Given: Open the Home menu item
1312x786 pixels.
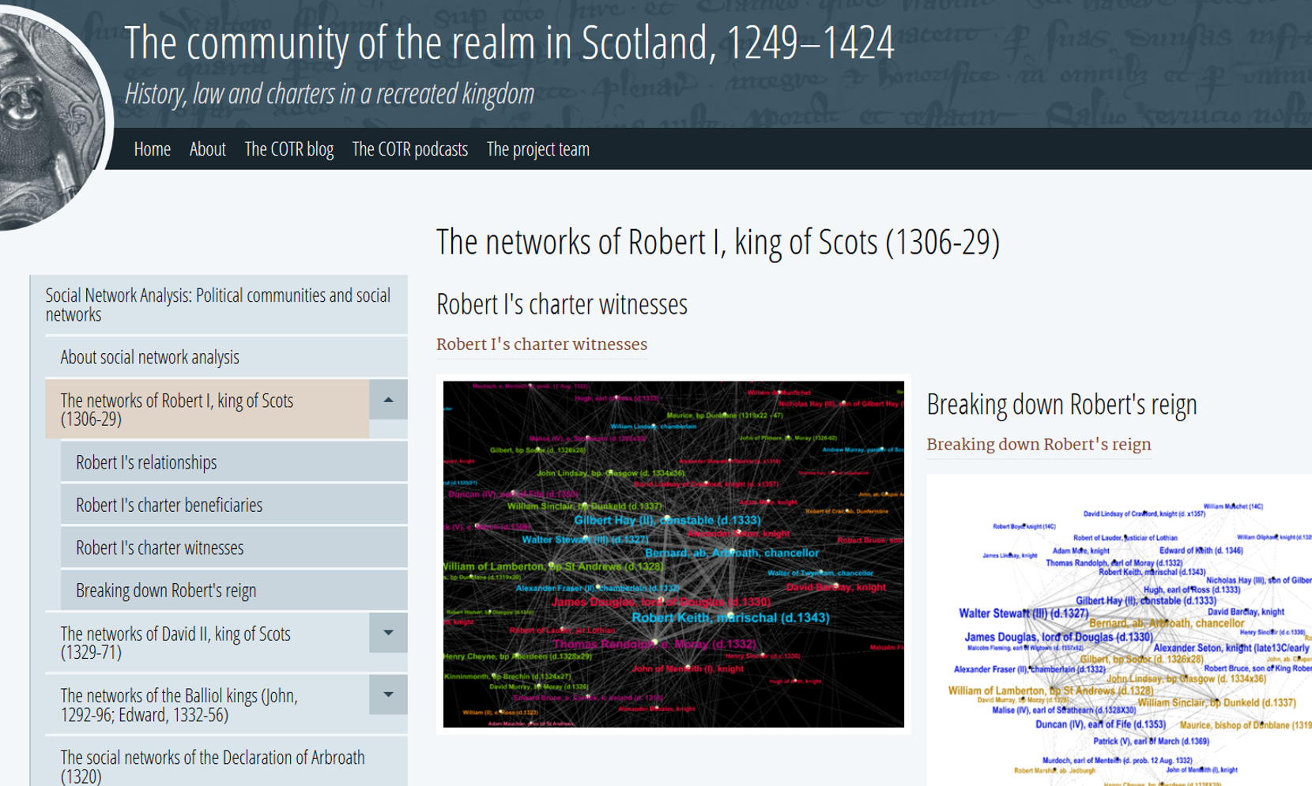Looking at the screenshot, I should click(152, 149).
